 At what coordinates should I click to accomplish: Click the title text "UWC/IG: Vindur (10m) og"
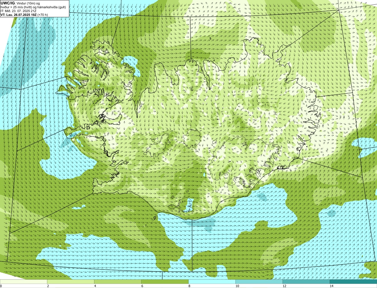(20, 3)
